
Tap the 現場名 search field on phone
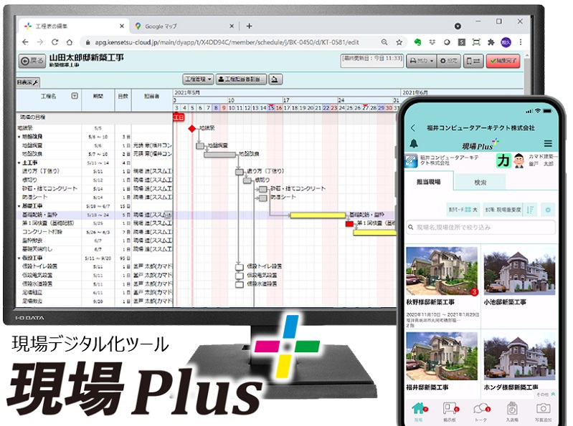pyautogui.click(x=480, y=227)
